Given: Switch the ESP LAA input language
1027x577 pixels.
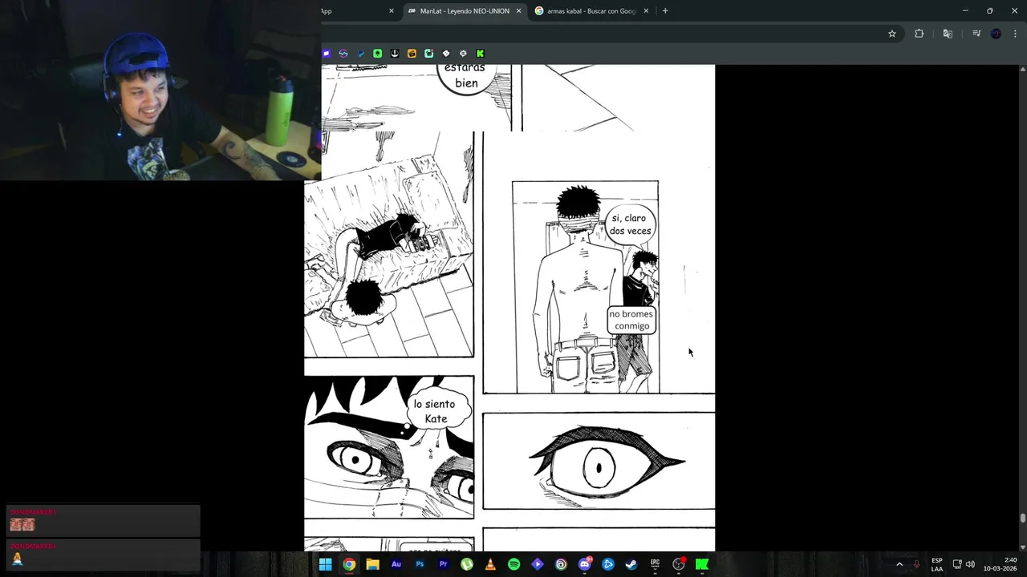Looking at the screenshot, I should click(x=937, y=564).
